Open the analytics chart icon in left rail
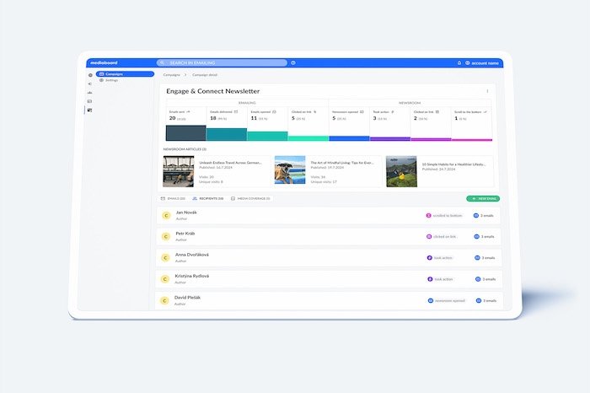This screenshot has height=393, width=590. click(90, 93)
